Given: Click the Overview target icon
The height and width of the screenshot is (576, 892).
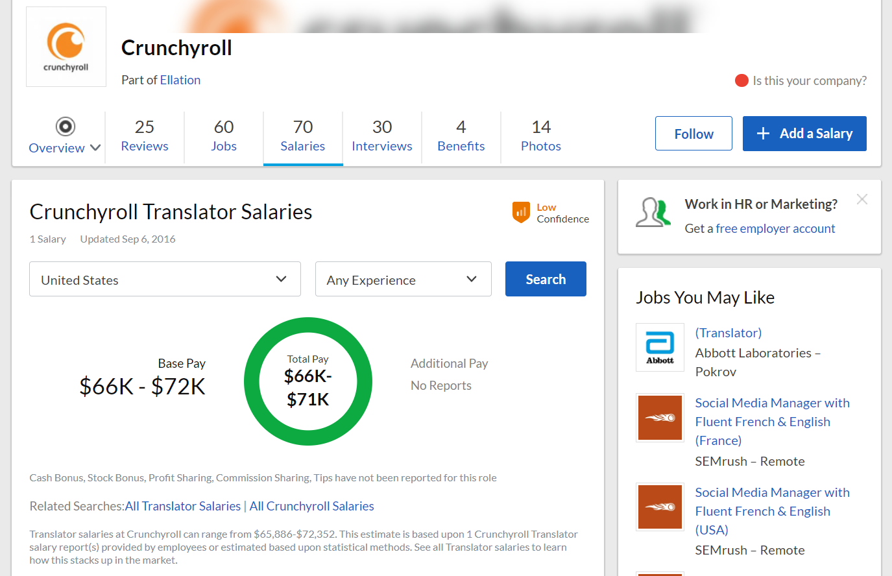Looking at the screenshot, I should 66,126.
